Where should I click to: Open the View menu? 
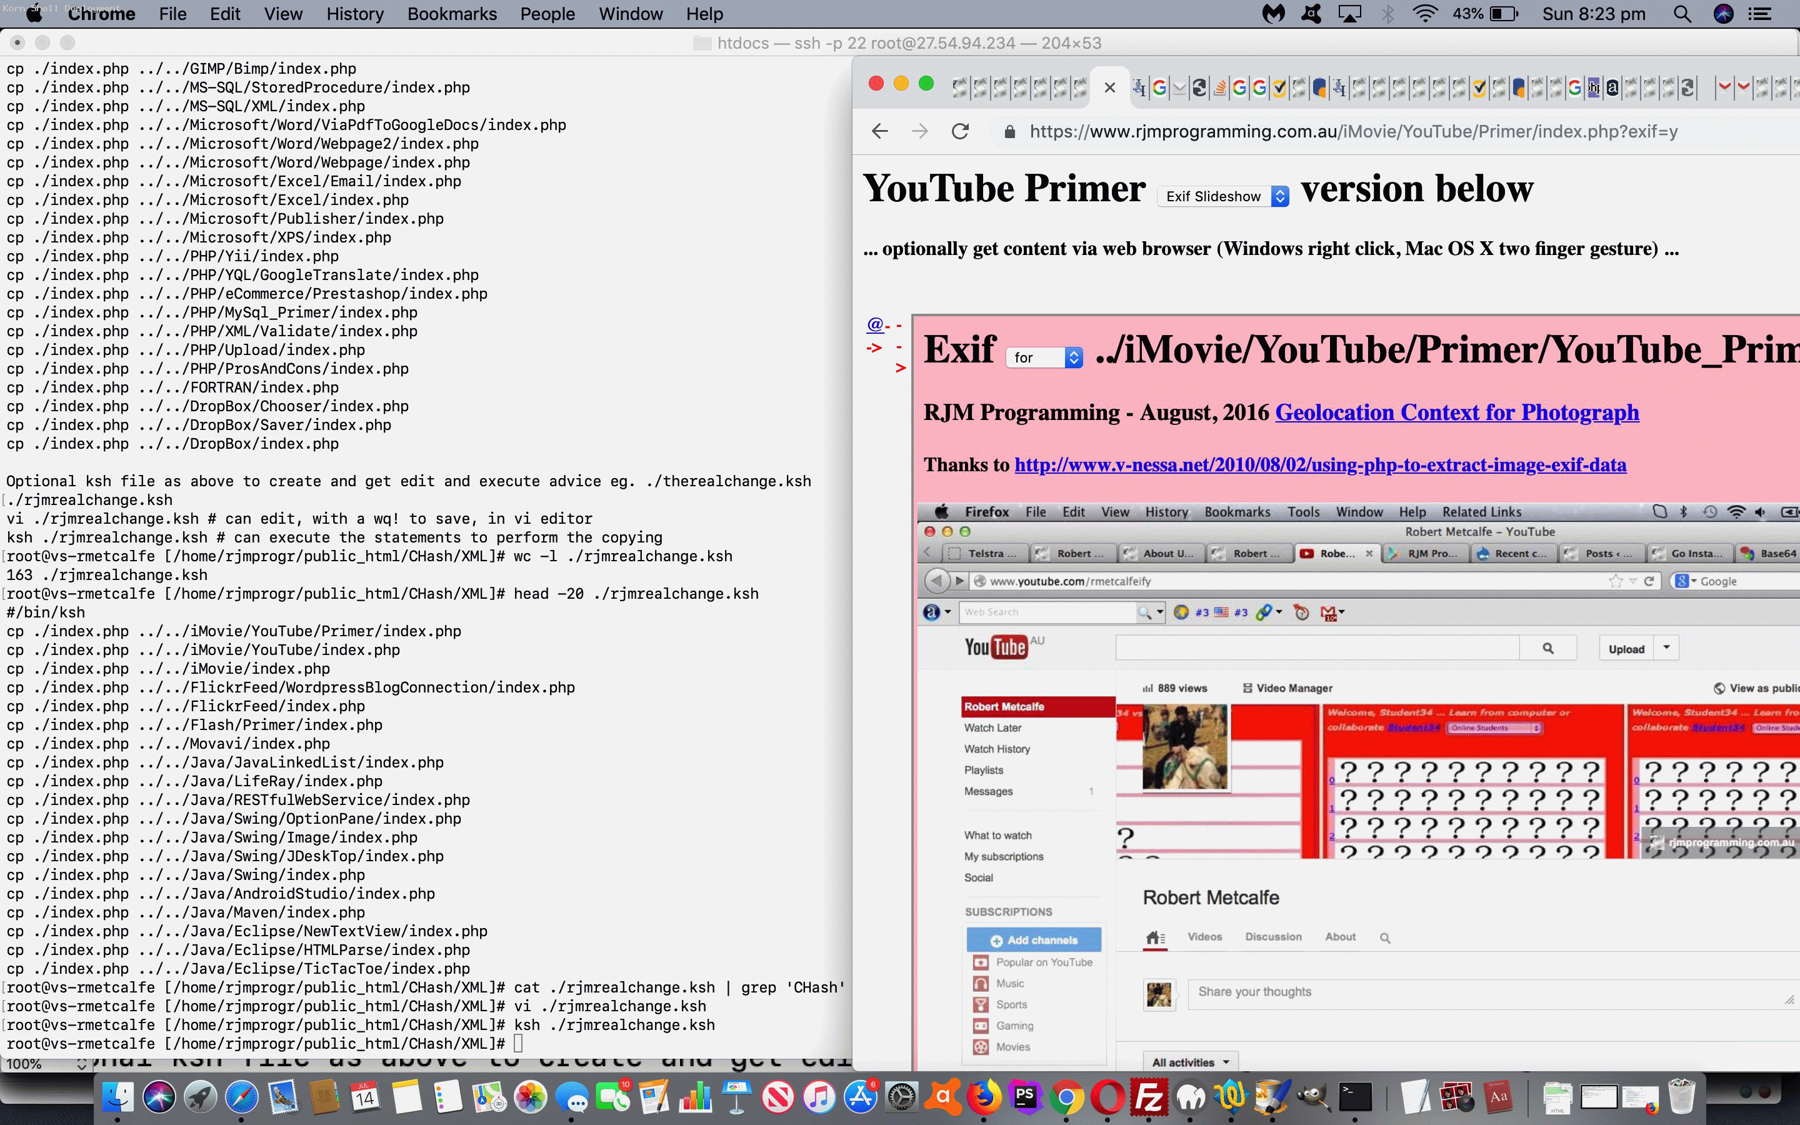[283, 14]
